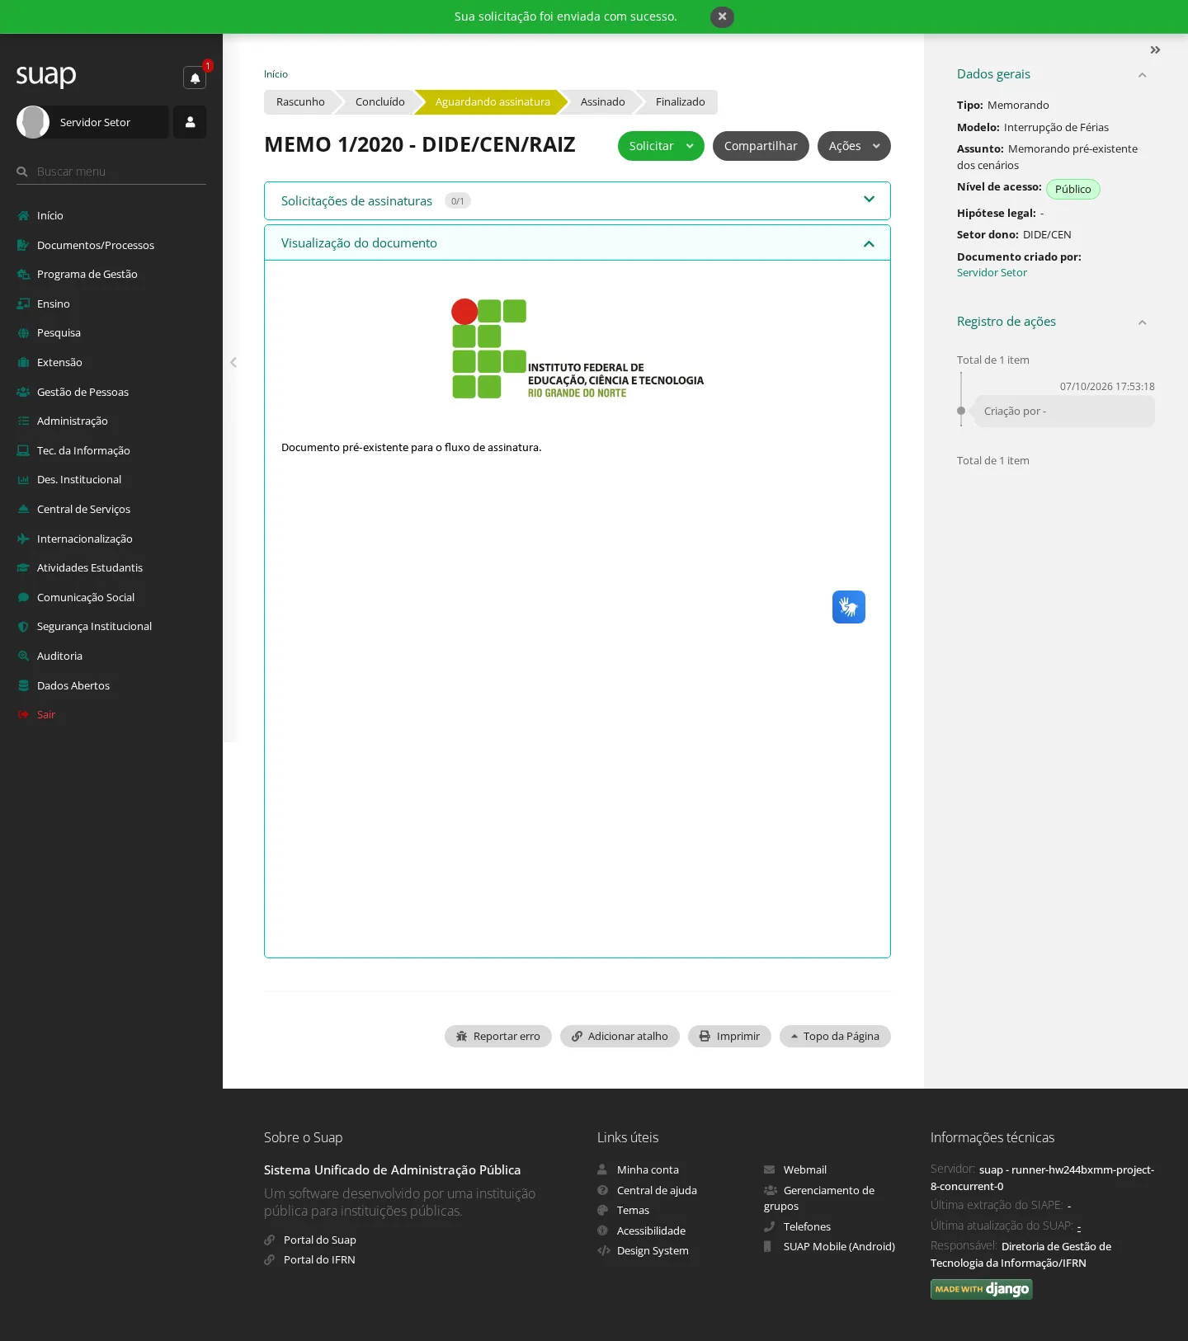Open the notifications bell icon
The image size is (1188, 1341).
[x=195, y=78]
